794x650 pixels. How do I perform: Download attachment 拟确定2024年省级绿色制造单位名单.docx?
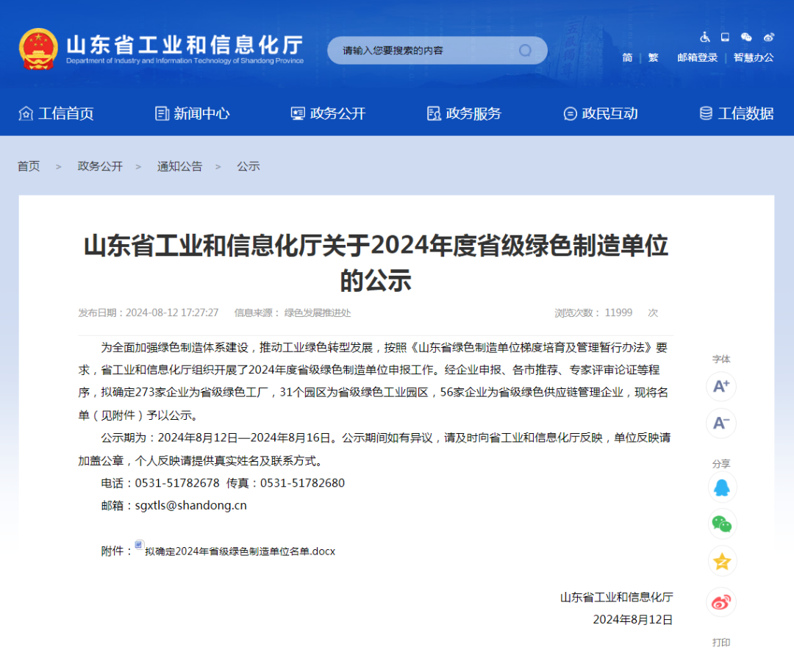[x=240, y=551]
